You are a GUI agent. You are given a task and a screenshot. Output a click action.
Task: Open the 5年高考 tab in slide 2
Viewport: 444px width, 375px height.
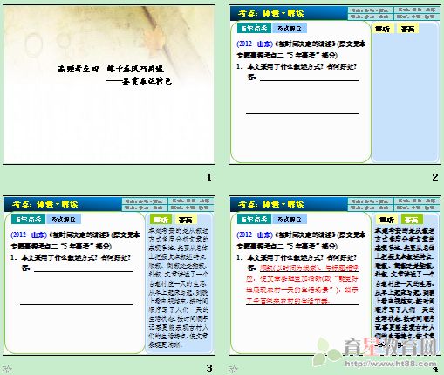click(x=254, y=28)
